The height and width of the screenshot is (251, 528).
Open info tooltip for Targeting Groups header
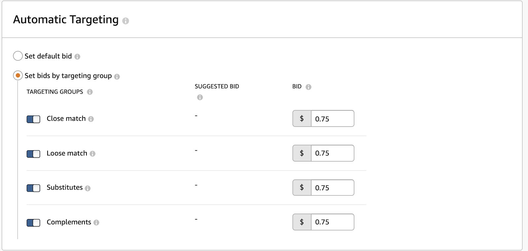[x=90, y=92]
